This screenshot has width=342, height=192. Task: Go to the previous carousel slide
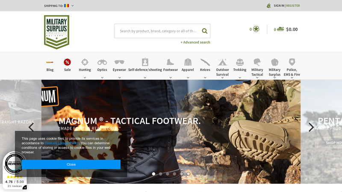(31, 127)
